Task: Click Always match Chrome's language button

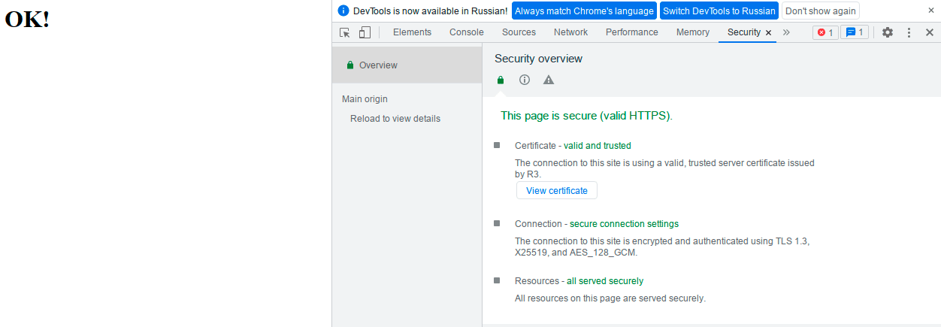Action: [x=584, y=11]
